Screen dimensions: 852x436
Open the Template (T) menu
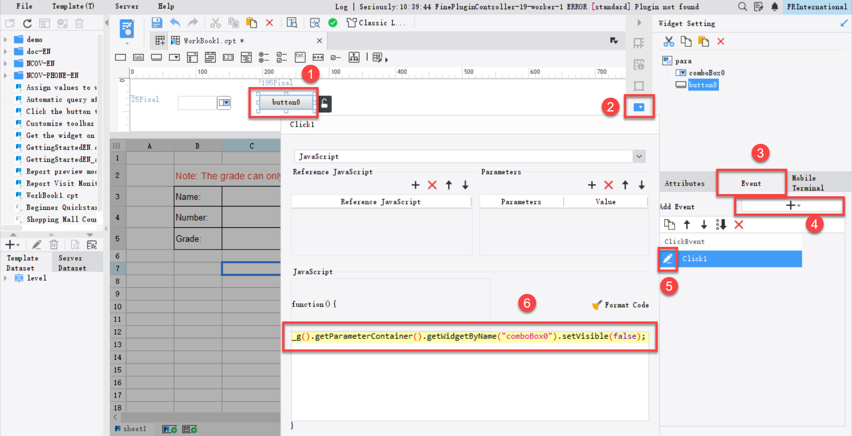(72, 6)
